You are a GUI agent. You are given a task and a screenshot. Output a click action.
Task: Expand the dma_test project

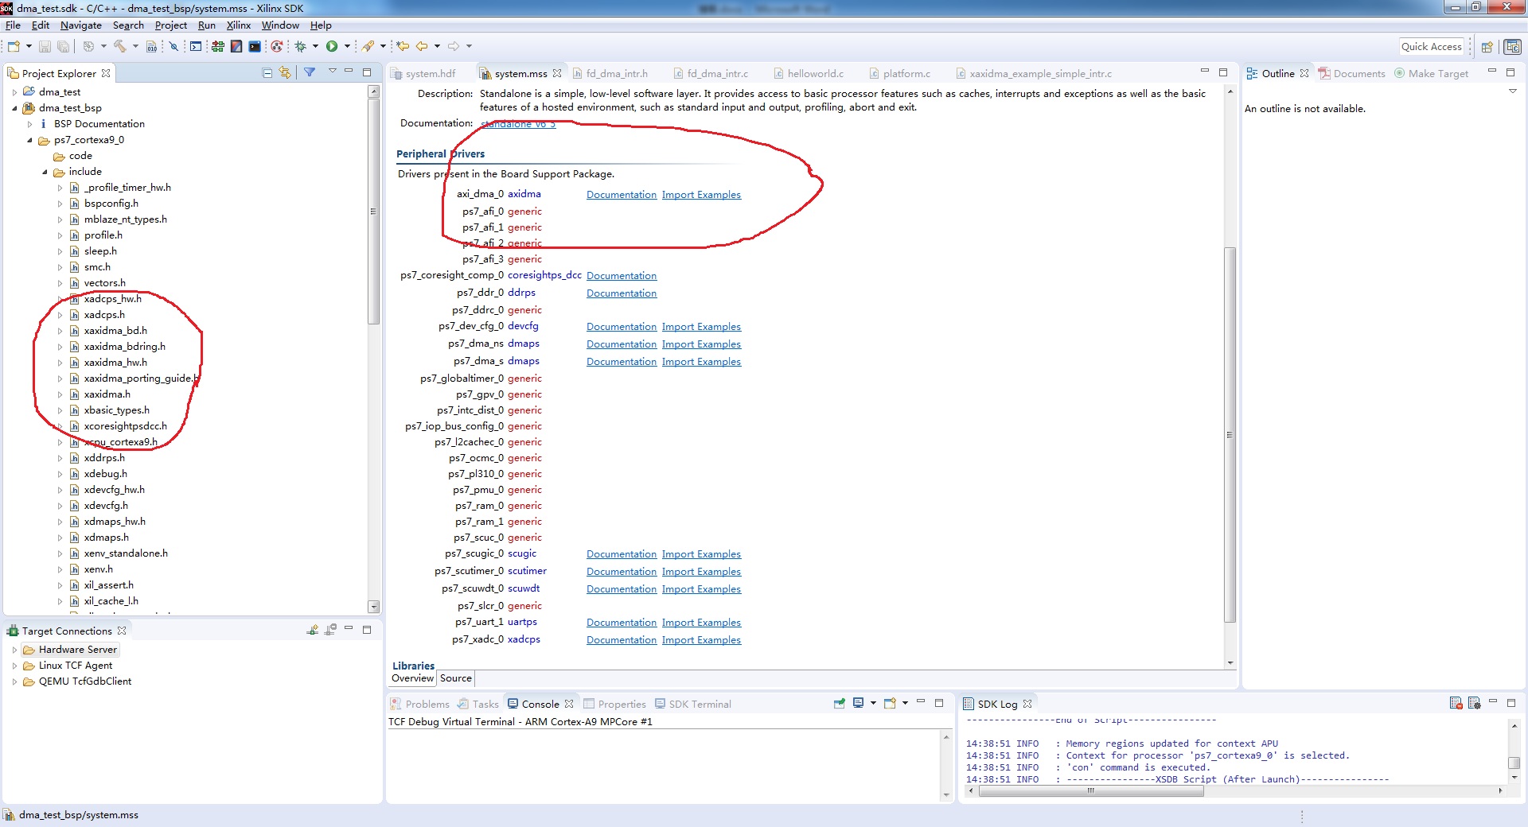click(x=14, y=92)
